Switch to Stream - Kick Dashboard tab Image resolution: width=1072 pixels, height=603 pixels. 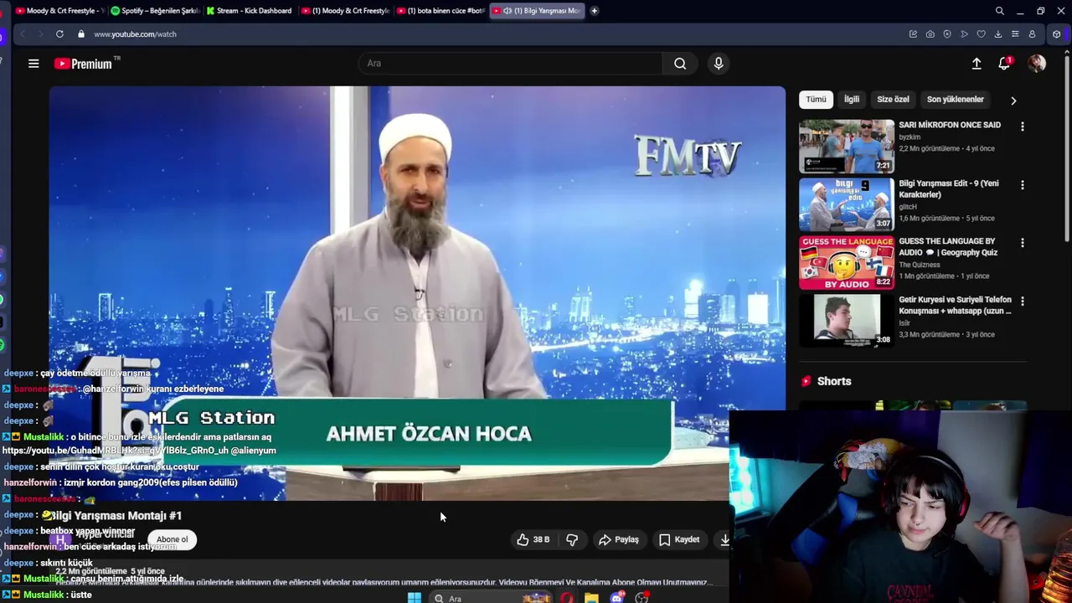coord(249,11)
